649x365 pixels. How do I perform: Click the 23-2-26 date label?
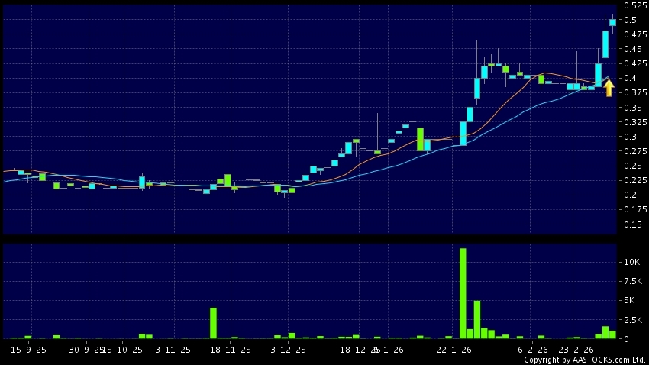(x=576, y=350)
